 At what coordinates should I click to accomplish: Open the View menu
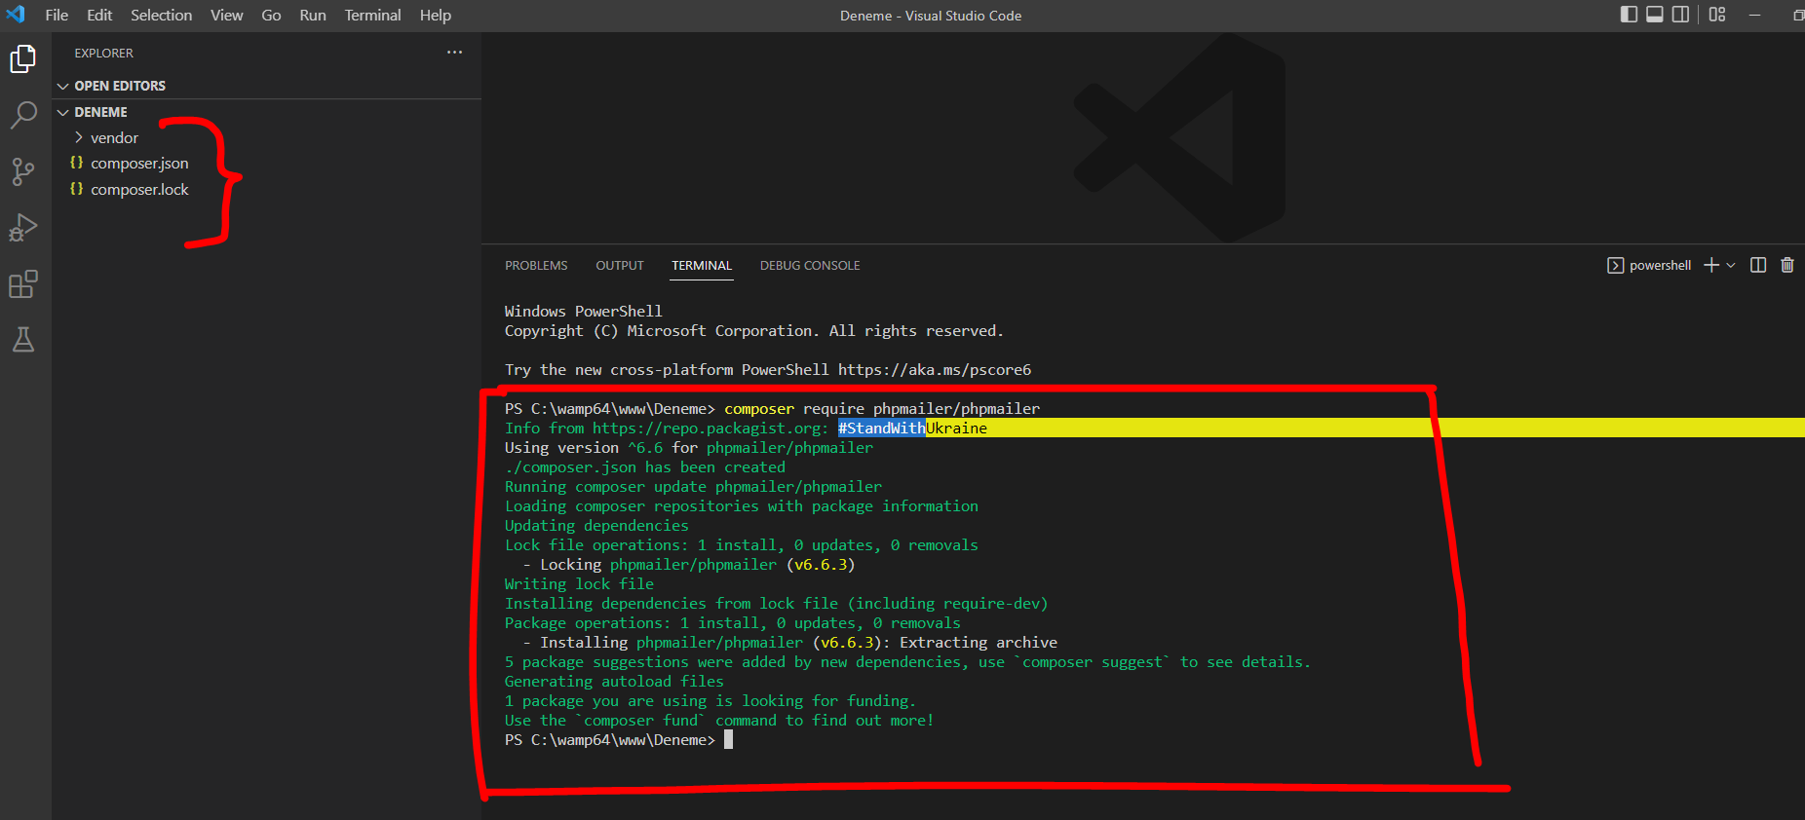227,16
